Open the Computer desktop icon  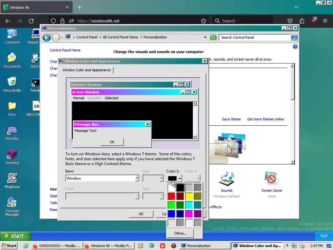[x=12, y=36]
